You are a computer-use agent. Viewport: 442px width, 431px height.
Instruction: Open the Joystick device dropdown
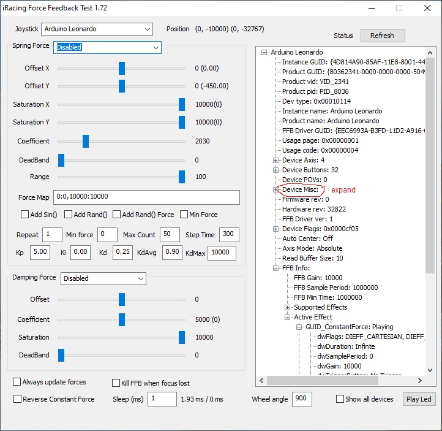pyautogui.click(x=97, y=29)
